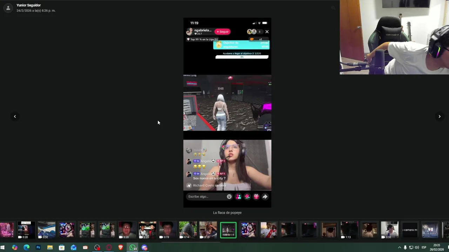
Task: Click the rose icon in stream toolbar
Action: 247,197
